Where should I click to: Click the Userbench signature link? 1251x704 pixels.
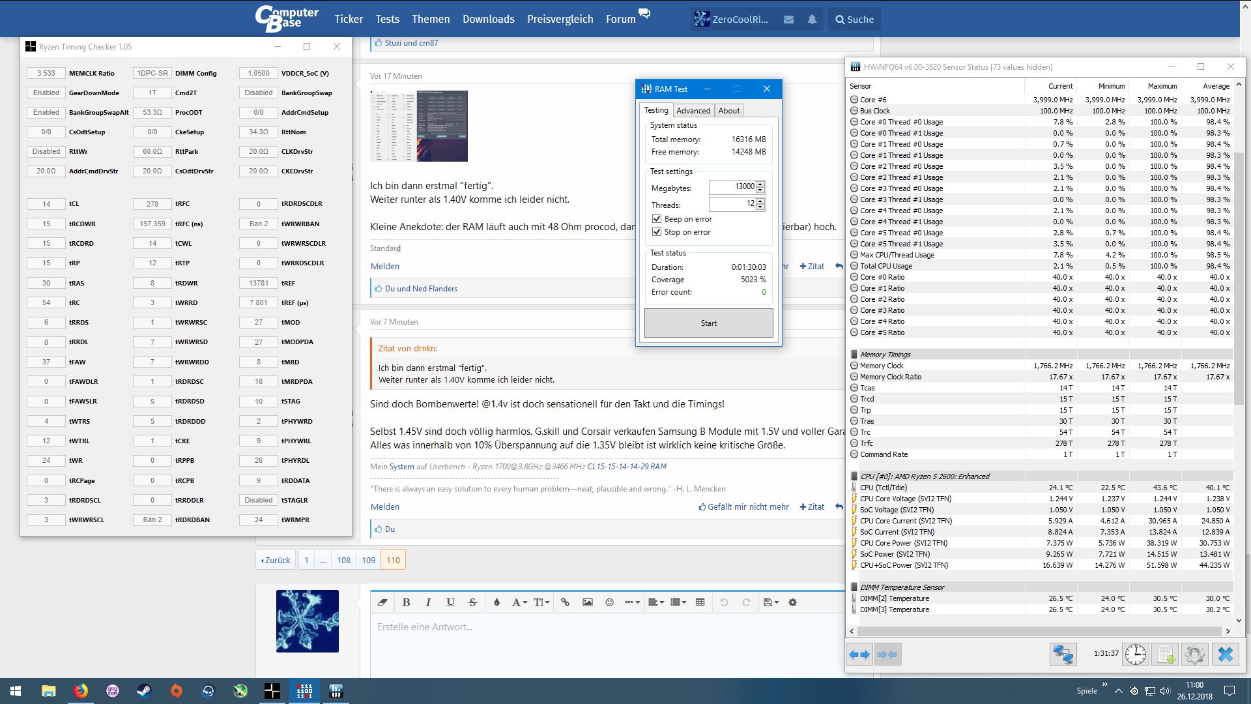pyautogui.click(x=448, y=467)
